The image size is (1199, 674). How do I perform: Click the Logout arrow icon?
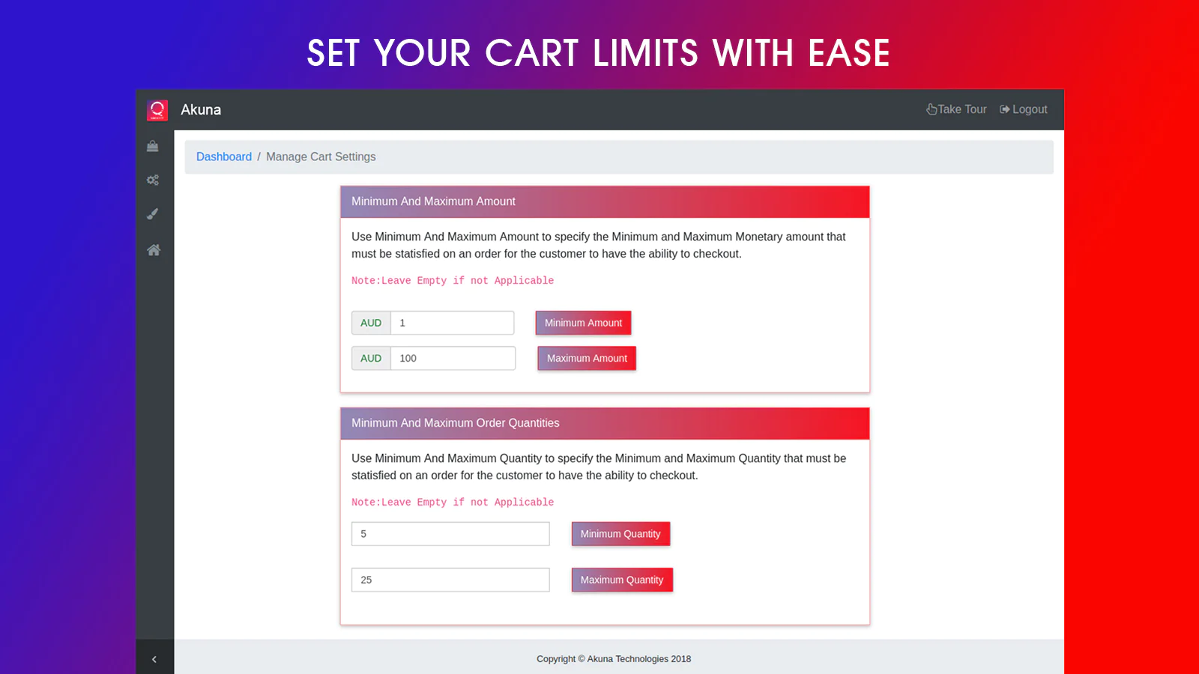1005,109
